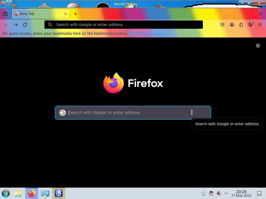This screenshot has height=199, width=266.
Task: Open the Extensions puzzle icon
Action: click(241, 25)
